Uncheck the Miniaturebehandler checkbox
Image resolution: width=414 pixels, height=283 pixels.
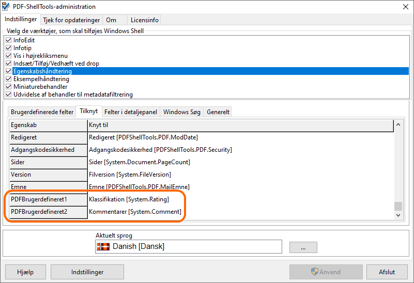[8, 87]
